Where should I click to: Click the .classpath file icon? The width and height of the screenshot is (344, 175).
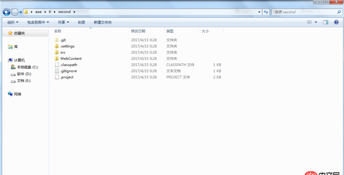pyautogui.click(x=57, y=64)
